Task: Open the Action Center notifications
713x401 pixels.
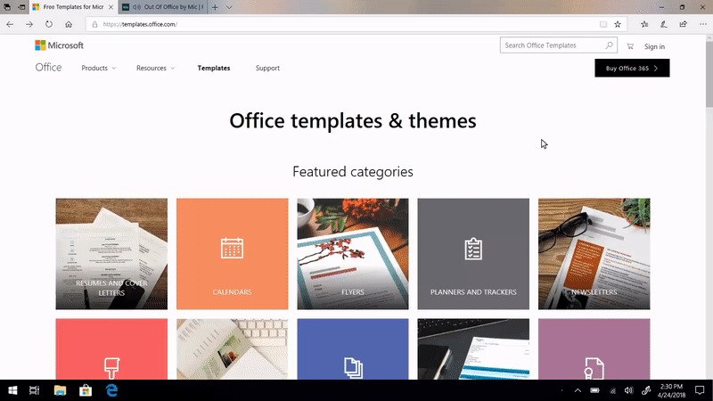Action: tap(700, 390)
